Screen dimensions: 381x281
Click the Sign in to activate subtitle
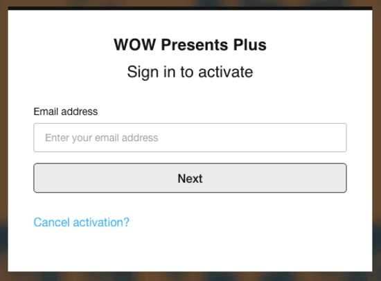click(190, 72)
